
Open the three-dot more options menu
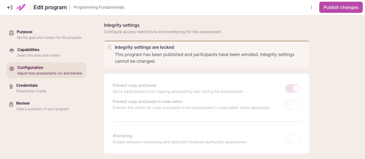point(311,8)
